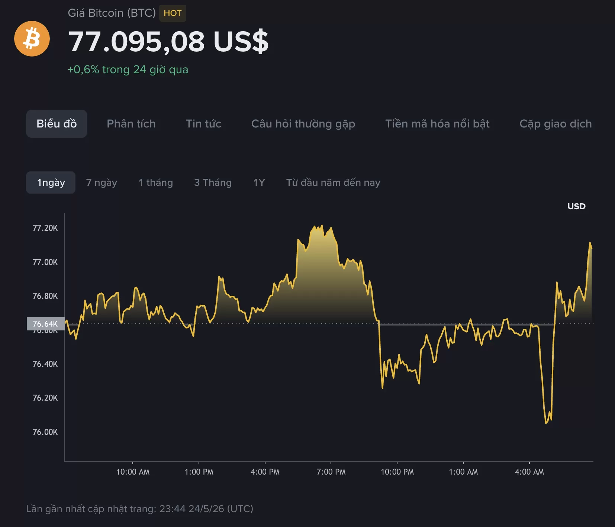Viewport: 615px width, 527px height.
Task: Click the 1:00 AM time axis label
Action: point(463,472)
